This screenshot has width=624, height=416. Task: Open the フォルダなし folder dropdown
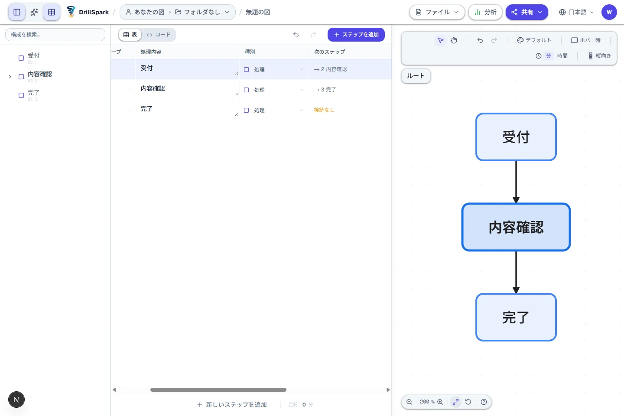202,12
